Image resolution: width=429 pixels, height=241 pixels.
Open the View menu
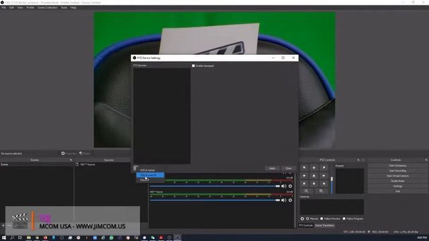tap(20, 7)
